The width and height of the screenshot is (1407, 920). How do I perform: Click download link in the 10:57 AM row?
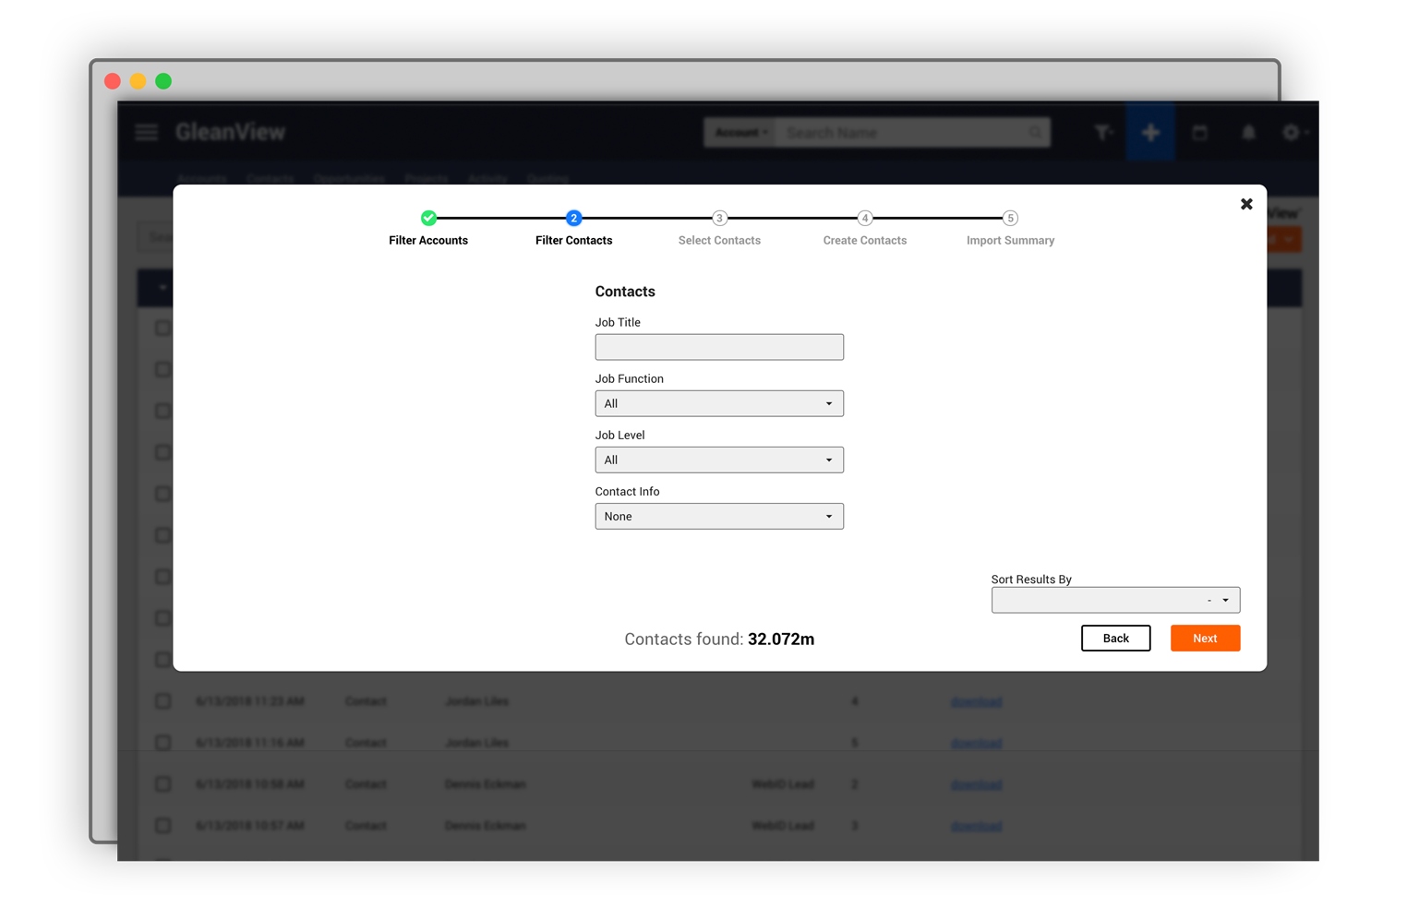pos(976,826)
